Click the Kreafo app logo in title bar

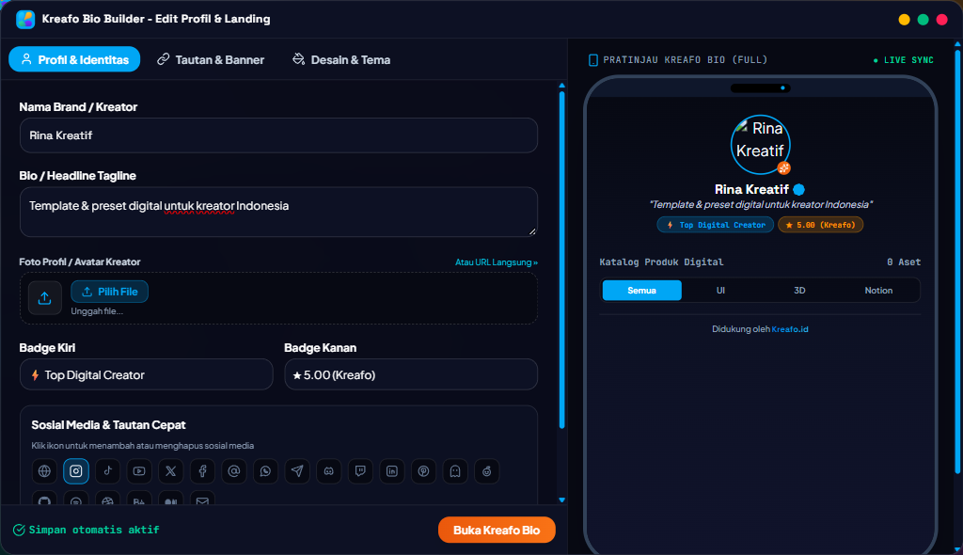pyautogui.click(x=25, y=19)
